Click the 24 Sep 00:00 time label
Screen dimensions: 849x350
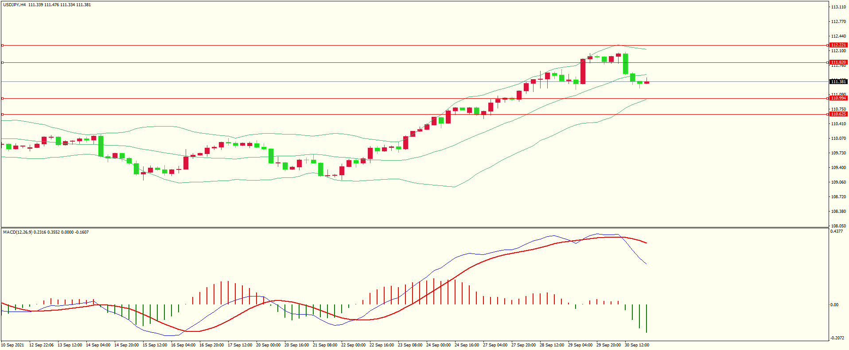(x=439, y=345)
